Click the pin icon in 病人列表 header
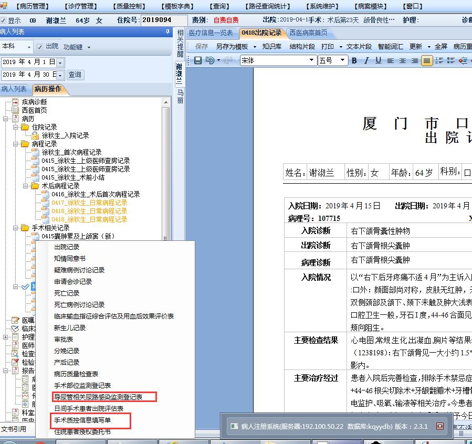The height and width of the screenshot is (444, 472). [x=167, y=31]
